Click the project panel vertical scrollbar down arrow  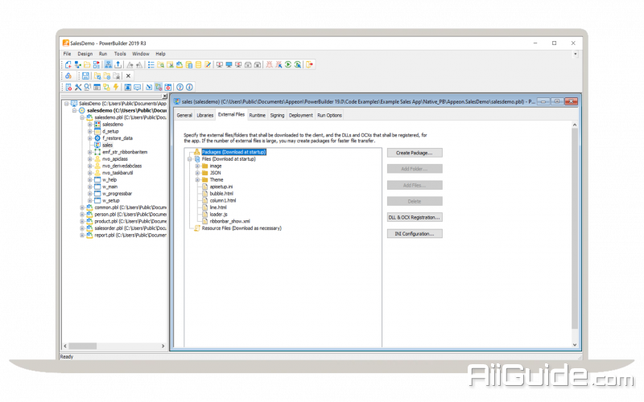click(x=575, y=345)
